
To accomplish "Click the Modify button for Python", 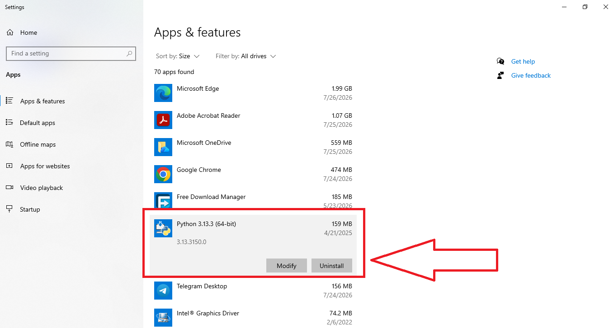I will [287, 265].
